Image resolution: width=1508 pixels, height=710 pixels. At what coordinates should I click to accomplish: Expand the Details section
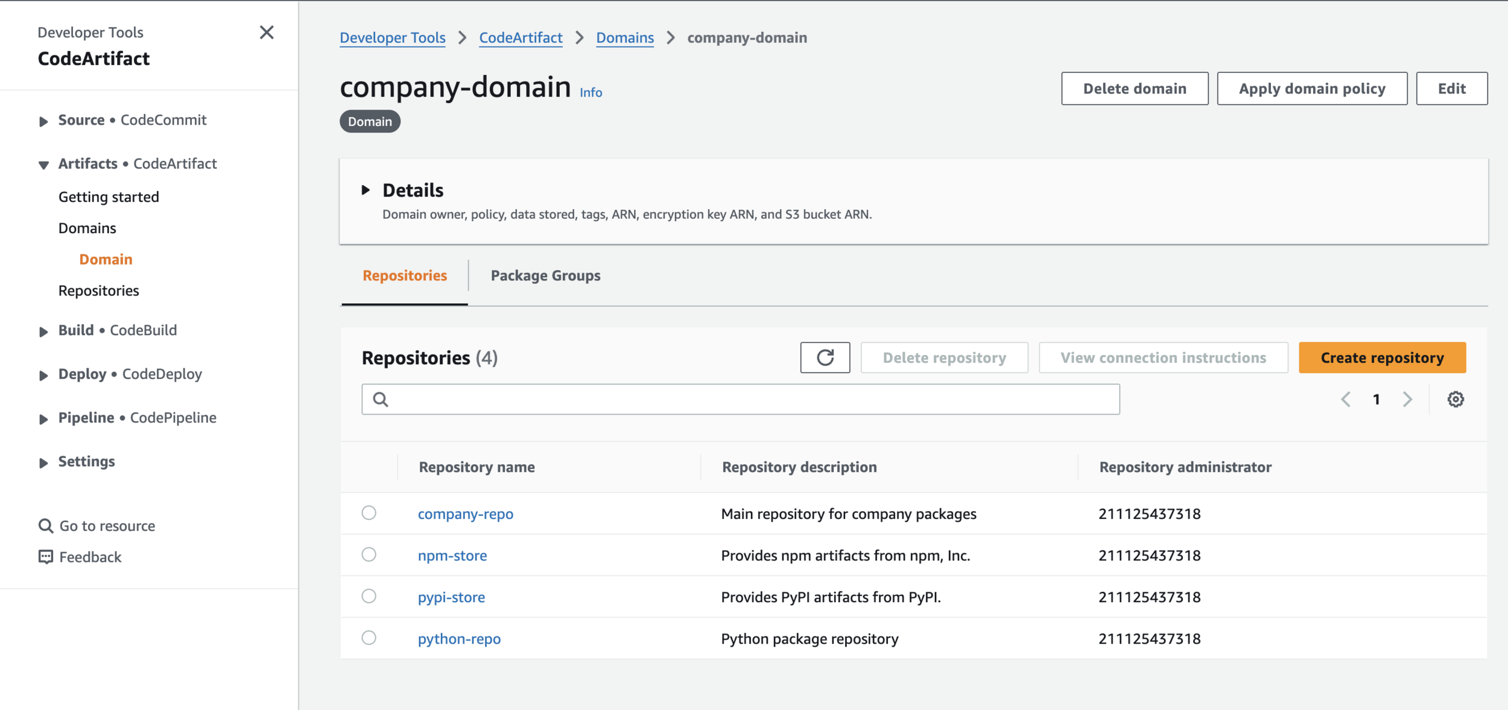pyautogui.click(x=366, y=190)
